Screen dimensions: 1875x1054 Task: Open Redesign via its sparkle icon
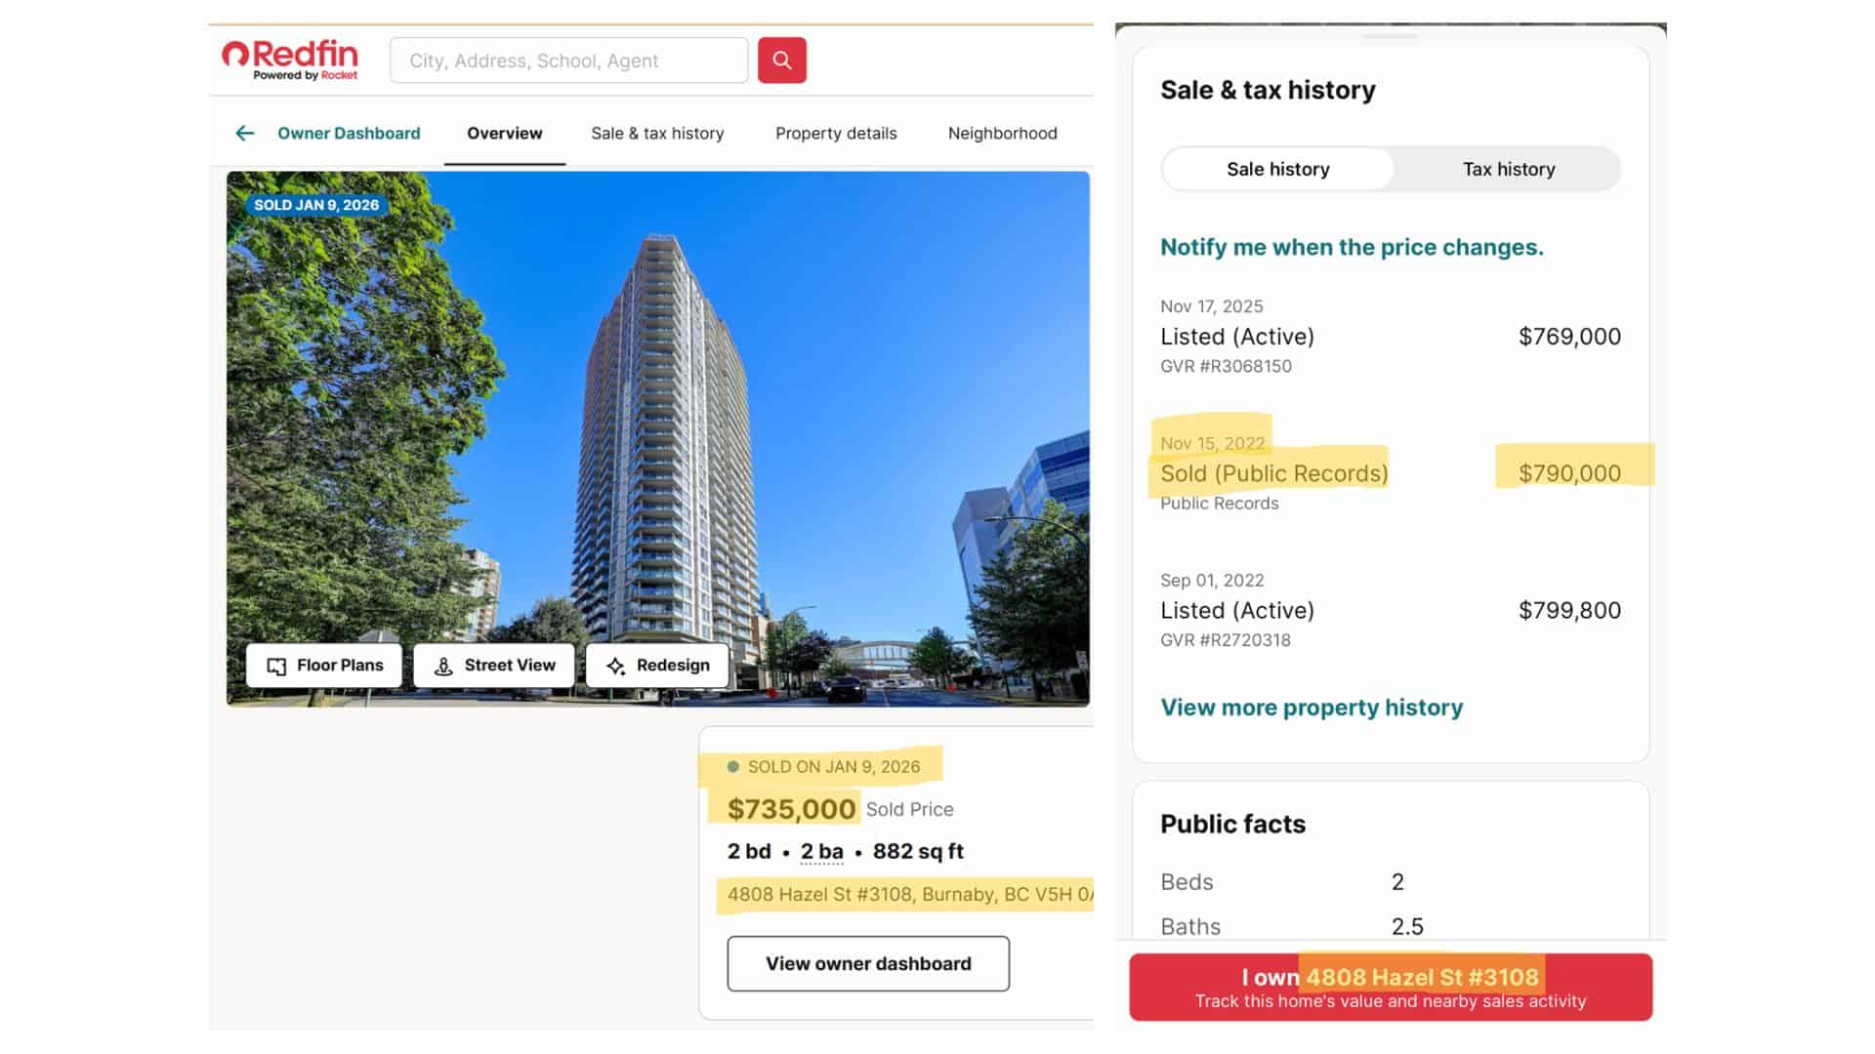tap(615, 665)
